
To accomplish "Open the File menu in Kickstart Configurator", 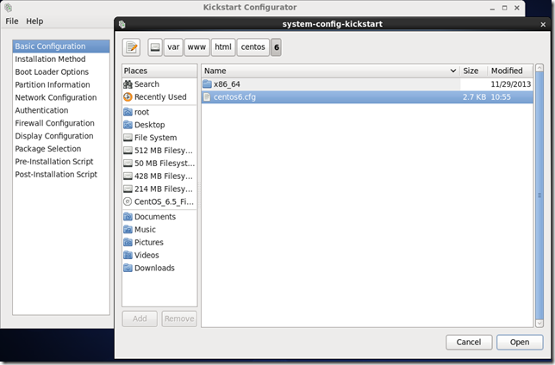I will 12,22.
